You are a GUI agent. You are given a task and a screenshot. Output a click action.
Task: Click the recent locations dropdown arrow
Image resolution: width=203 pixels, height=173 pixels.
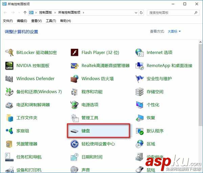[19, 13]
